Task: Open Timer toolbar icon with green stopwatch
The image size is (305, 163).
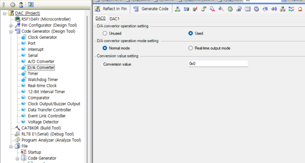Action: click(x=230, y=9)
